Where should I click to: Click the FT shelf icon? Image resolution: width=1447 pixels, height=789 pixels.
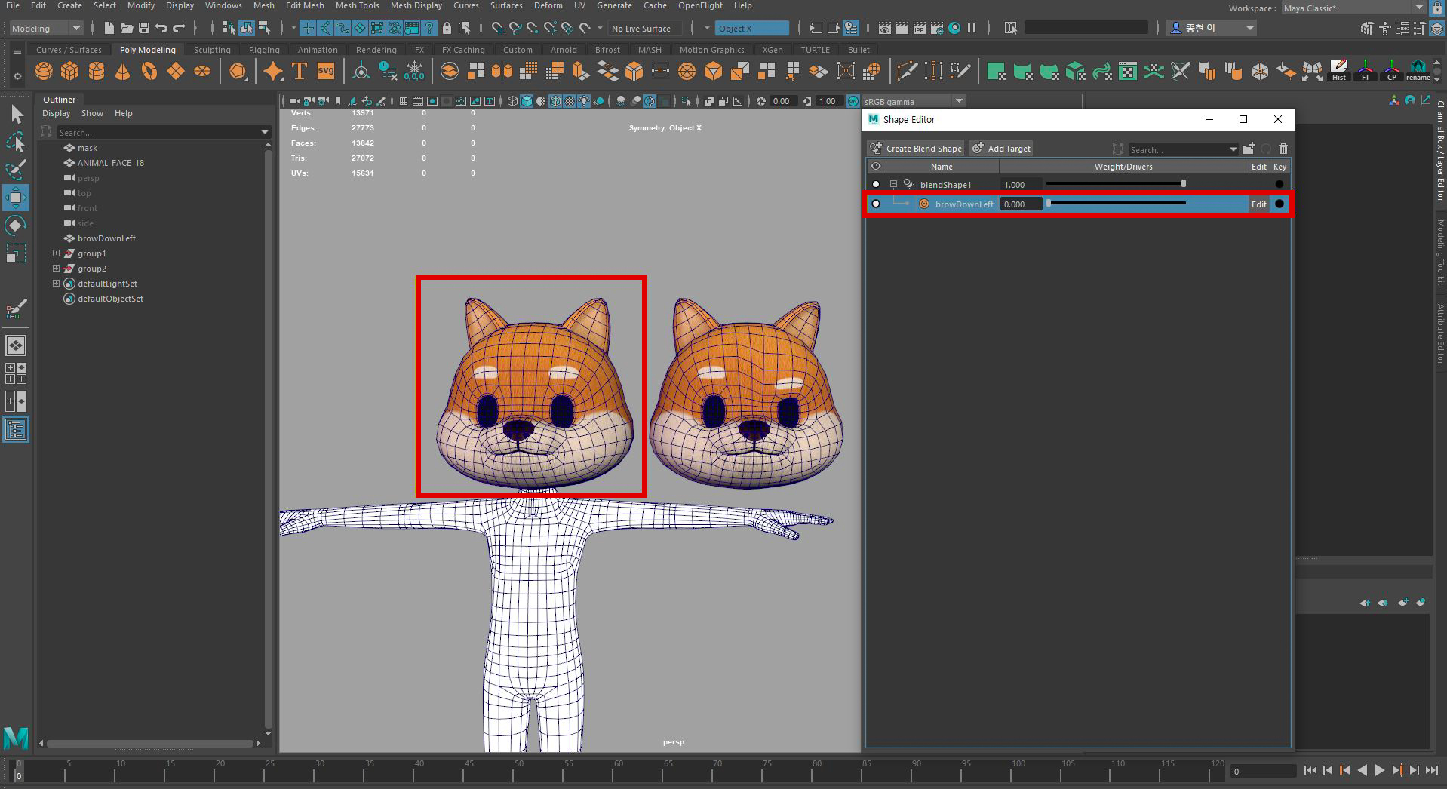pos(1366,70)
